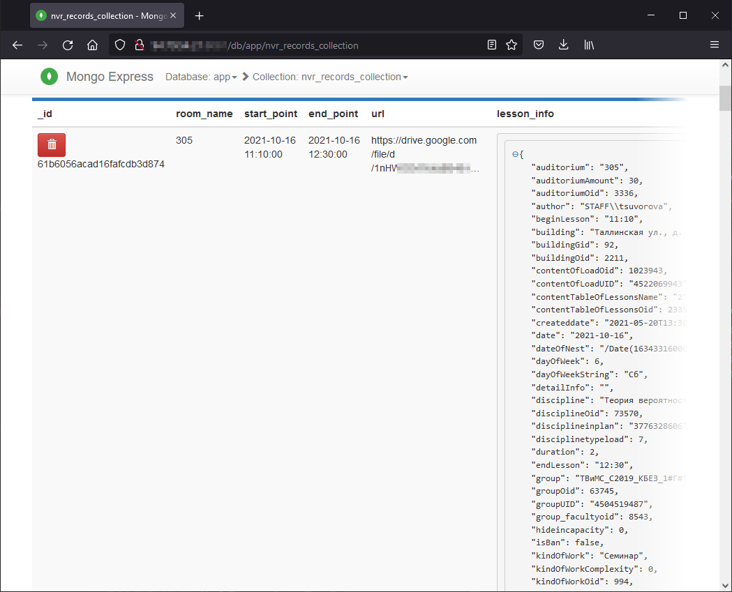Bookmark this page with the star icon

(x=511, y=45)
